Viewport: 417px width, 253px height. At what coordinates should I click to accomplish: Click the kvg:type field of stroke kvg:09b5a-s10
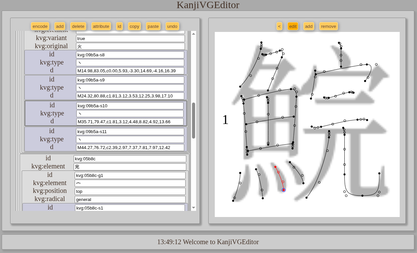pos(130,113)
